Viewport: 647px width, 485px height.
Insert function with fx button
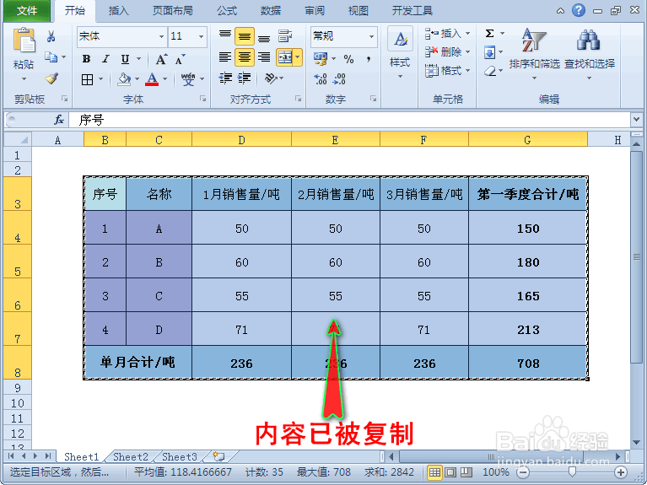point(58,120)
